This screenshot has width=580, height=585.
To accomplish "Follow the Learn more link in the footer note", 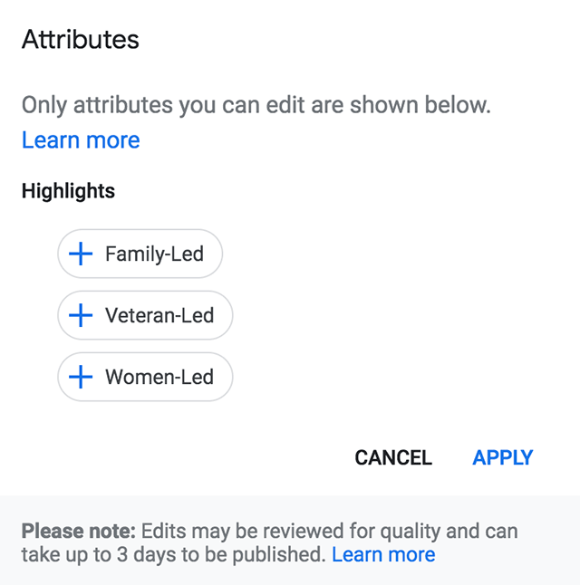I will click(383, 554).
